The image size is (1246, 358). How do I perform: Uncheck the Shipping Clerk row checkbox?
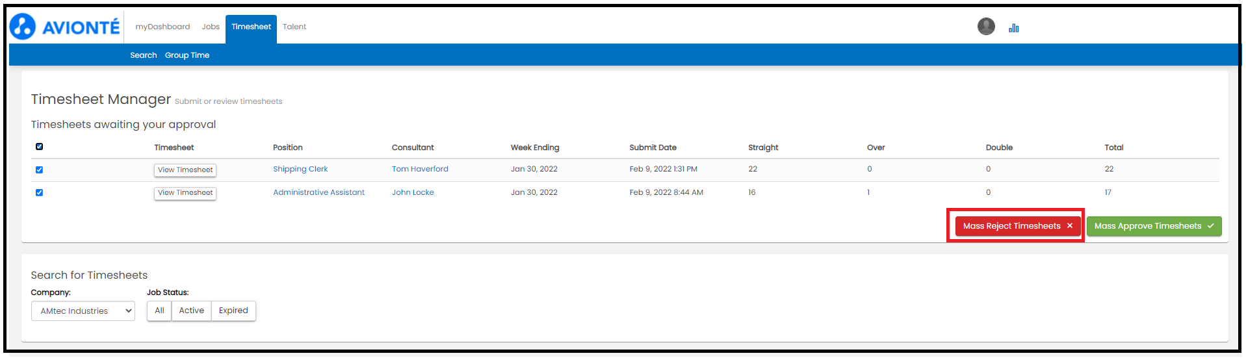pos(39,170)
